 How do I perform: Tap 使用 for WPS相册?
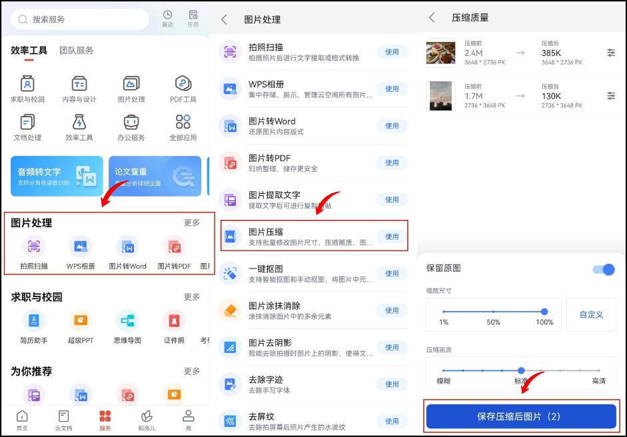click(392, 89)
